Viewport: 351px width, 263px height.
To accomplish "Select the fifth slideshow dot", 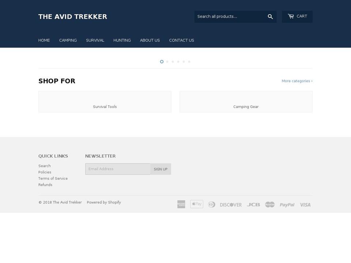I will [184, 62].
